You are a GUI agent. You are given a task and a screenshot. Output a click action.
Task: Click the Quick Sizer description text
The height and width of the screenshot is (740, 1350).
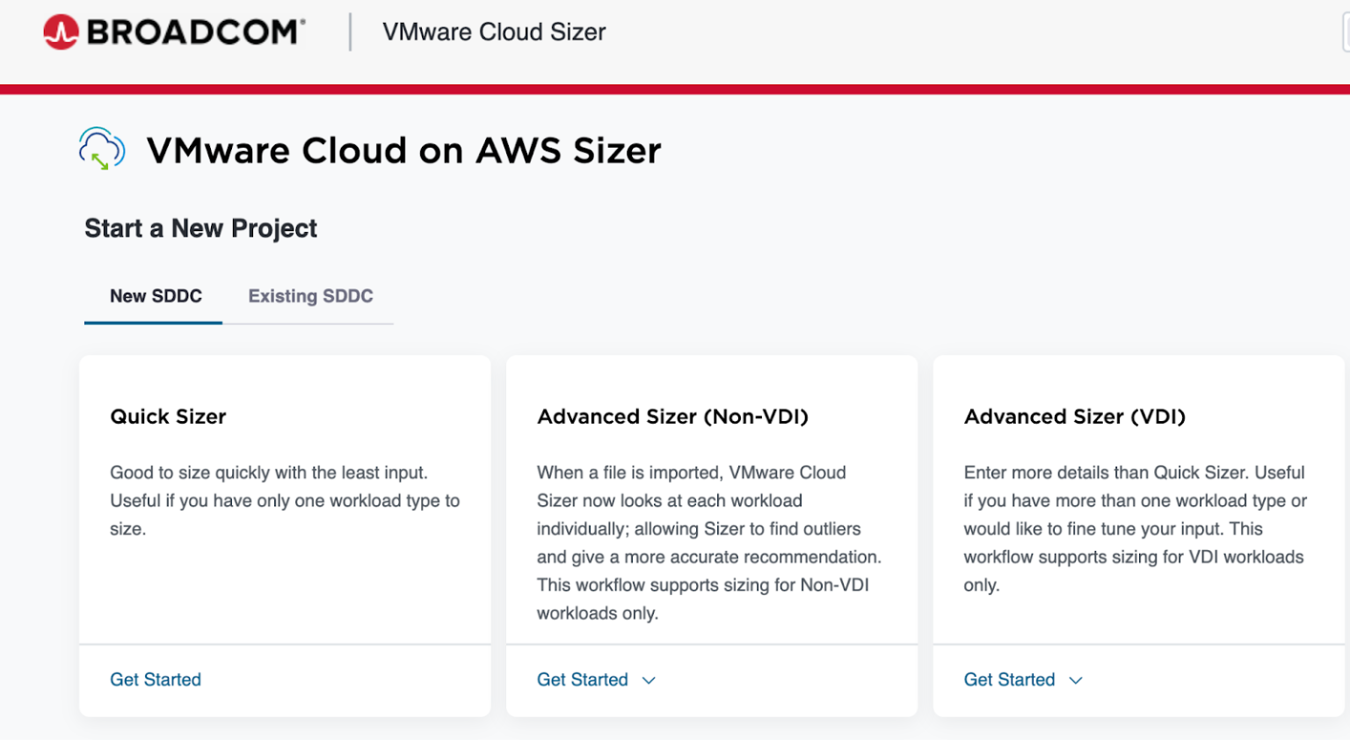click(284, 500)
